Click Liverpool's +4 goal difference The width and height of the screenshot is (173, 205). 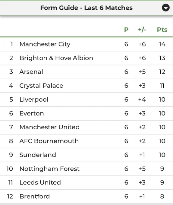142,99
